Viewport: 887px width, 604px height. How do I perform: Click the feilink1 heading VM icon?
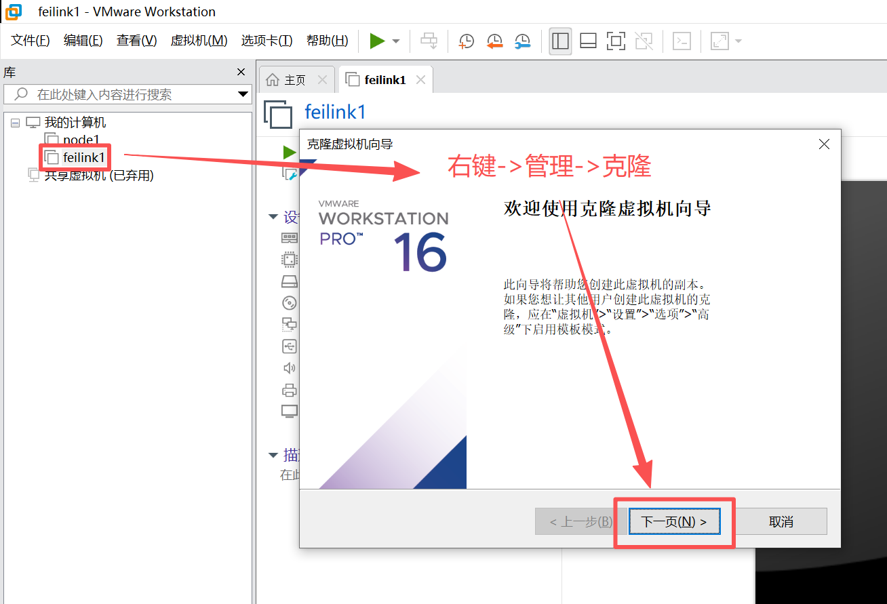(x=278, y=113)
